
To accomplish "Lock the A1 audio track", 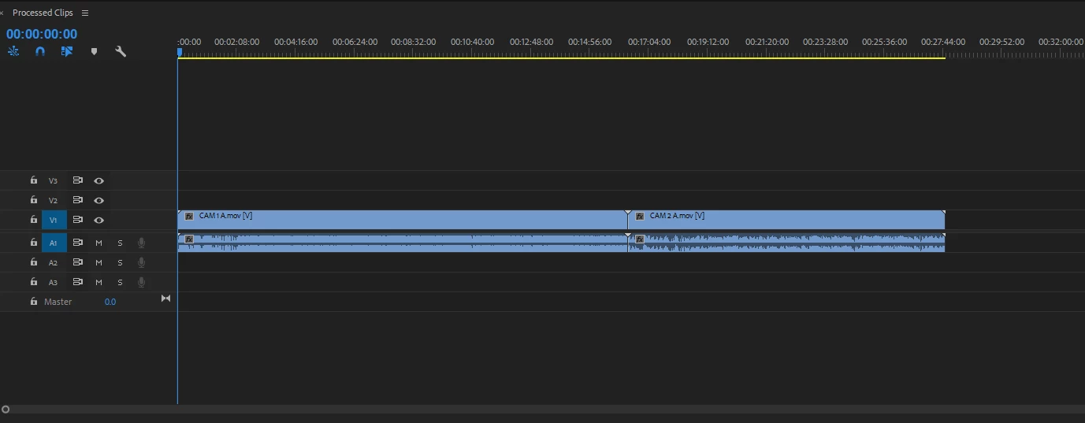I will pyautogui.click(x=33, y=243).
